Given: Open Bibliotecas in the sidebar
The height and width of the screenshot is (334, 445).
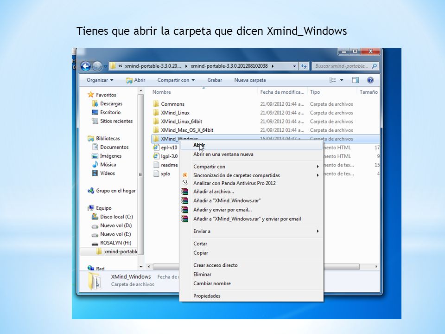Looking at the screenshot, I should click(x=104, y=139).
